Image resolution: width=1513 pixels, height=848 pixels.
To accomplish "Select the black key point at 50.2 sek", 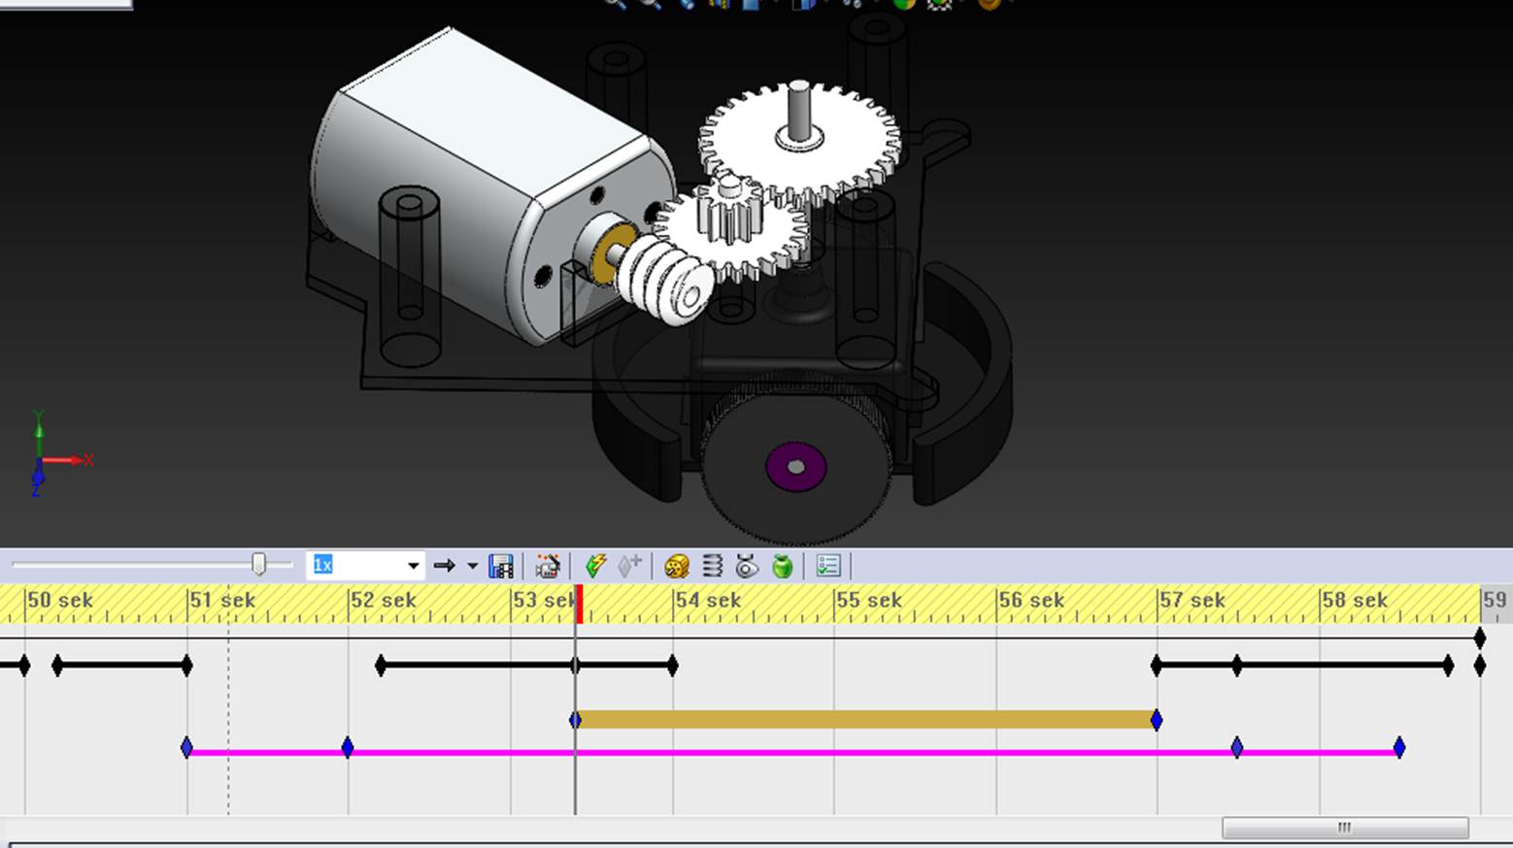I will point(57,665).
